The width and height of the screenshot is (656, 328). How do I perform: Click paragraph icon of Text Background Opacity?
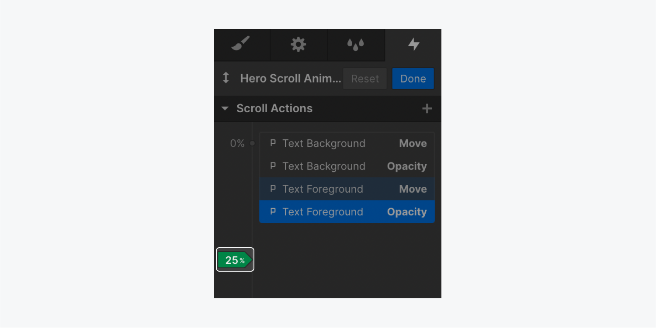point(273,166)
